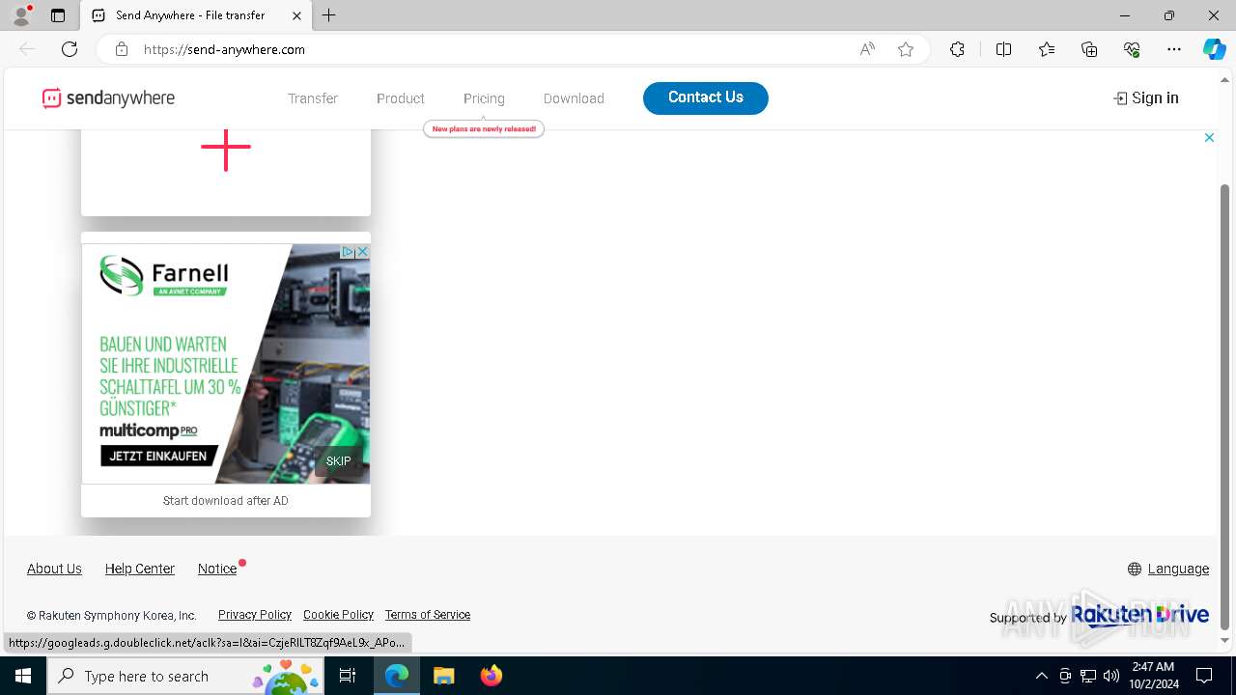Click the page vertical scrollbar

click(x=1226, y=405)
